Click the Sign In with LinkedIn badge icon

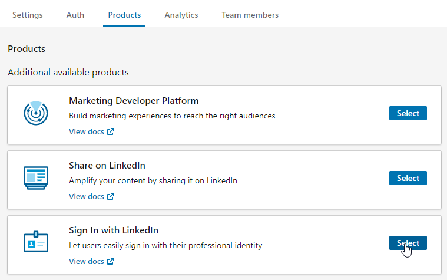pos(36,242)
